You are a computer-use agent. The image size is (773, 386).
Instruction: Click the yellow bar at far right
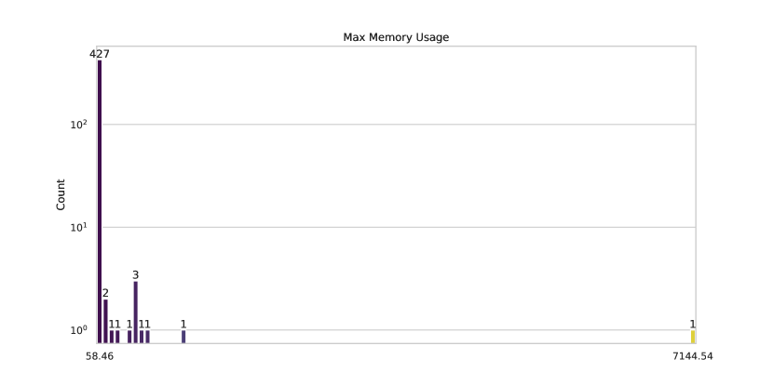[693, 337]
